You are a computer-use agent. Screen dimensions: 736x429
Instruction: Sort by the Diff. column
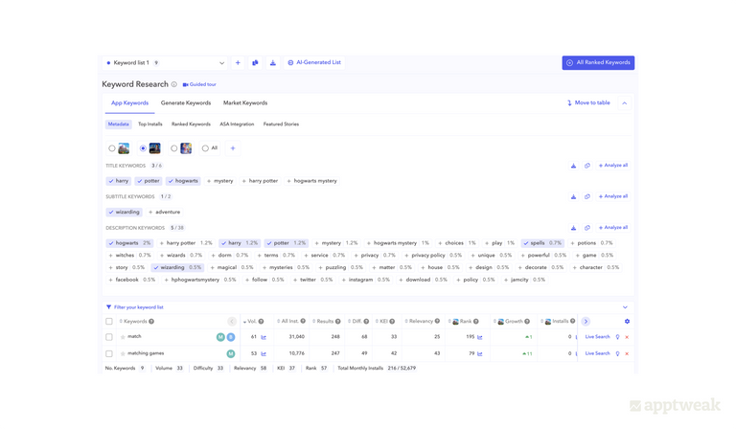pos(356,321)
